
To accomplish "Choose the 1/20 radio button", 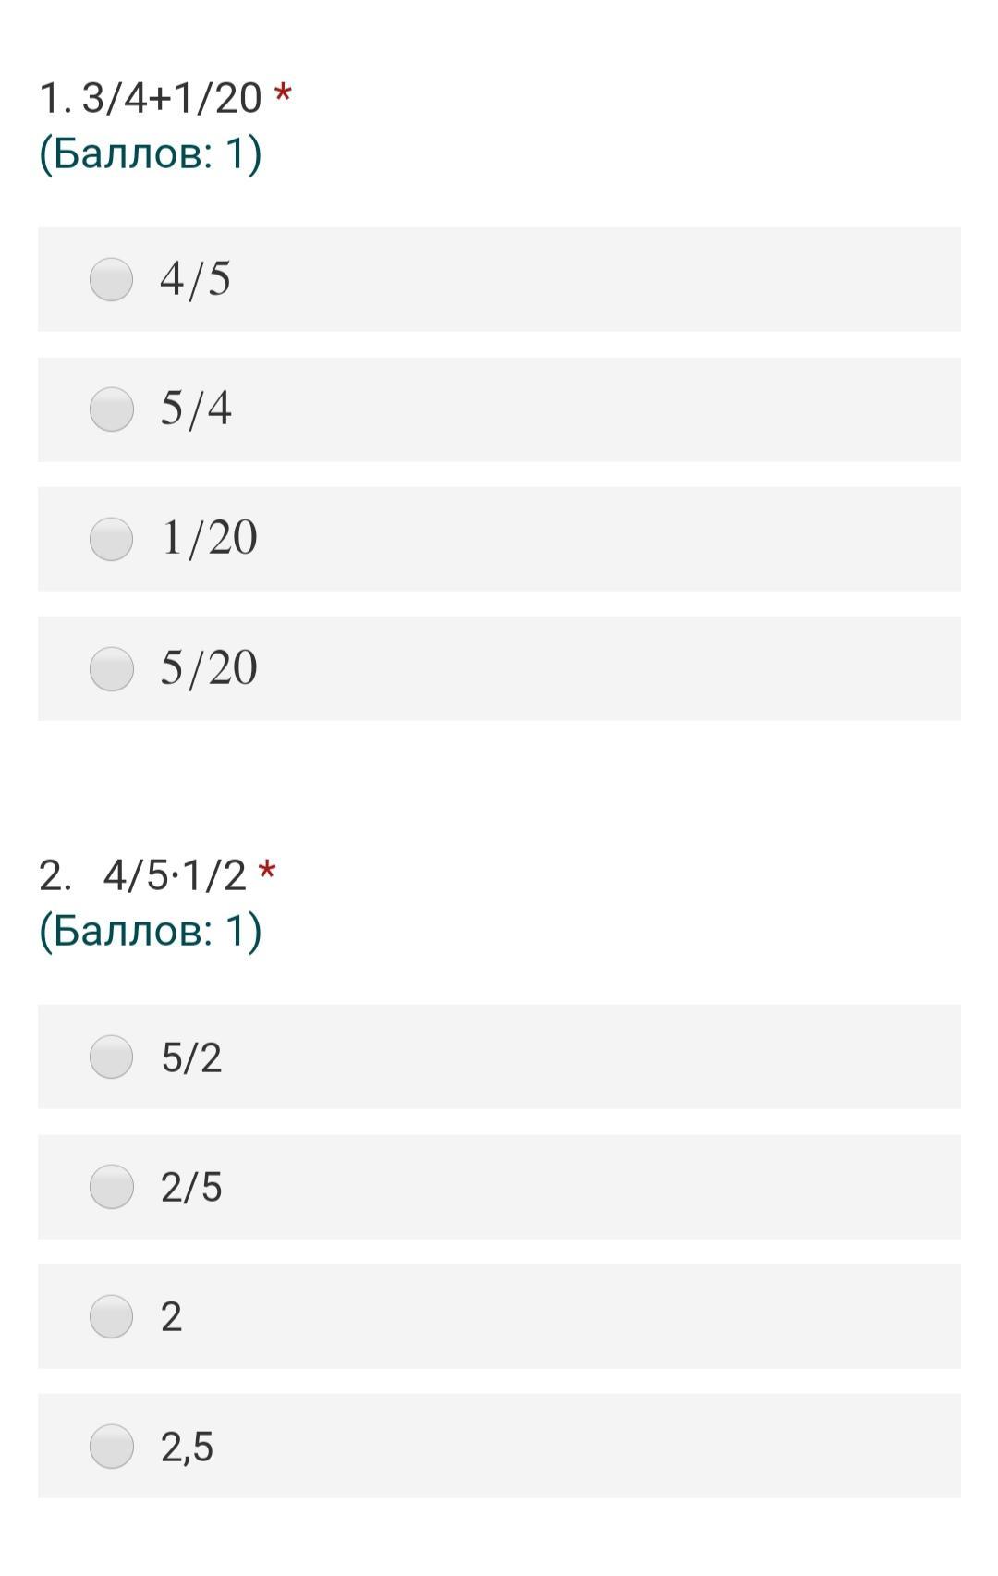I will click(x=111, y=539).
